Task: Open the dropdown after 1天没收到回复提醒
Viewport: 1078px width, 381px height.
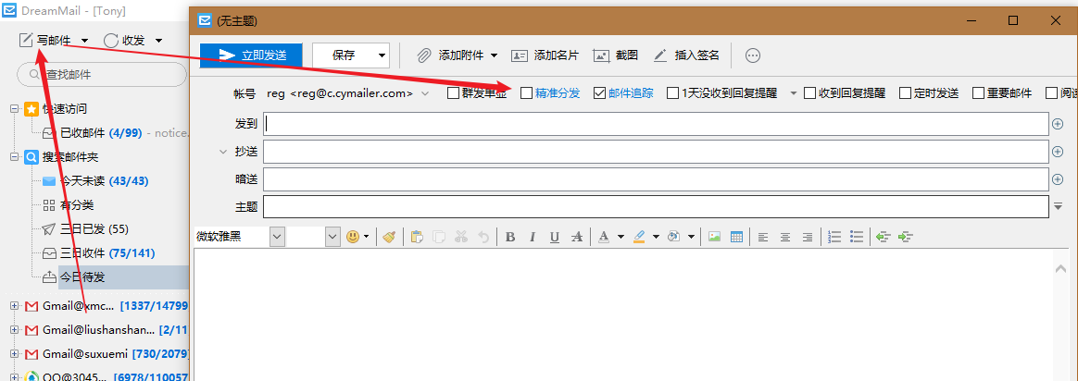Action: tap(794, 92)
